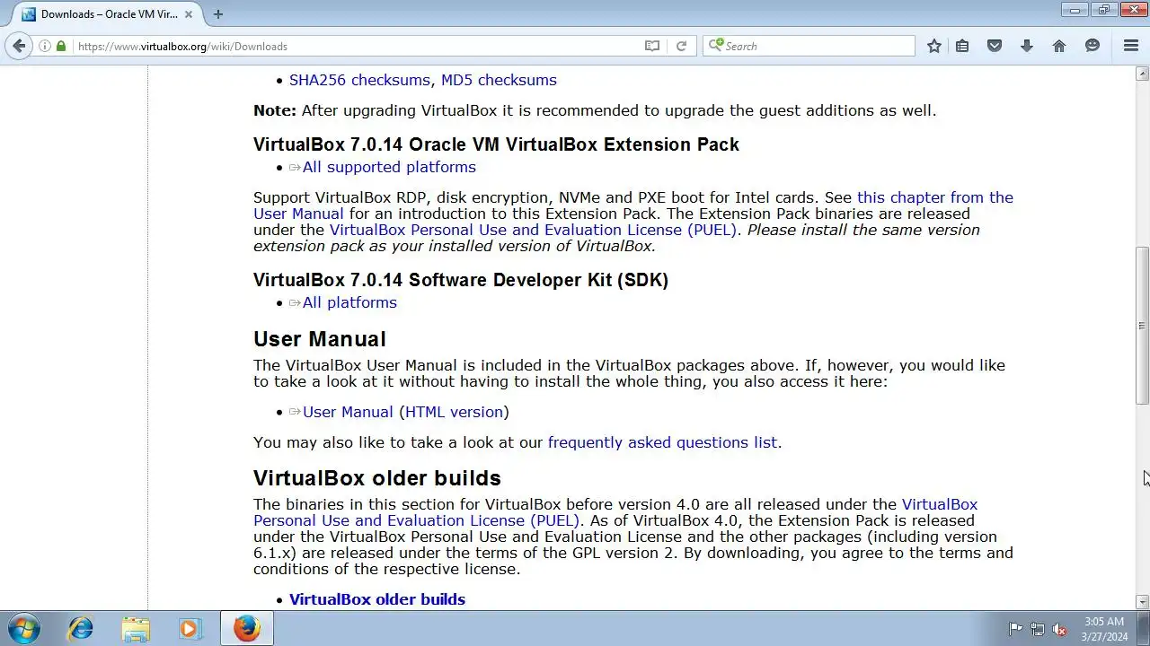Open frequently asked questions list link
Viewport: 1150px width, 646px height.
(662, 442)
